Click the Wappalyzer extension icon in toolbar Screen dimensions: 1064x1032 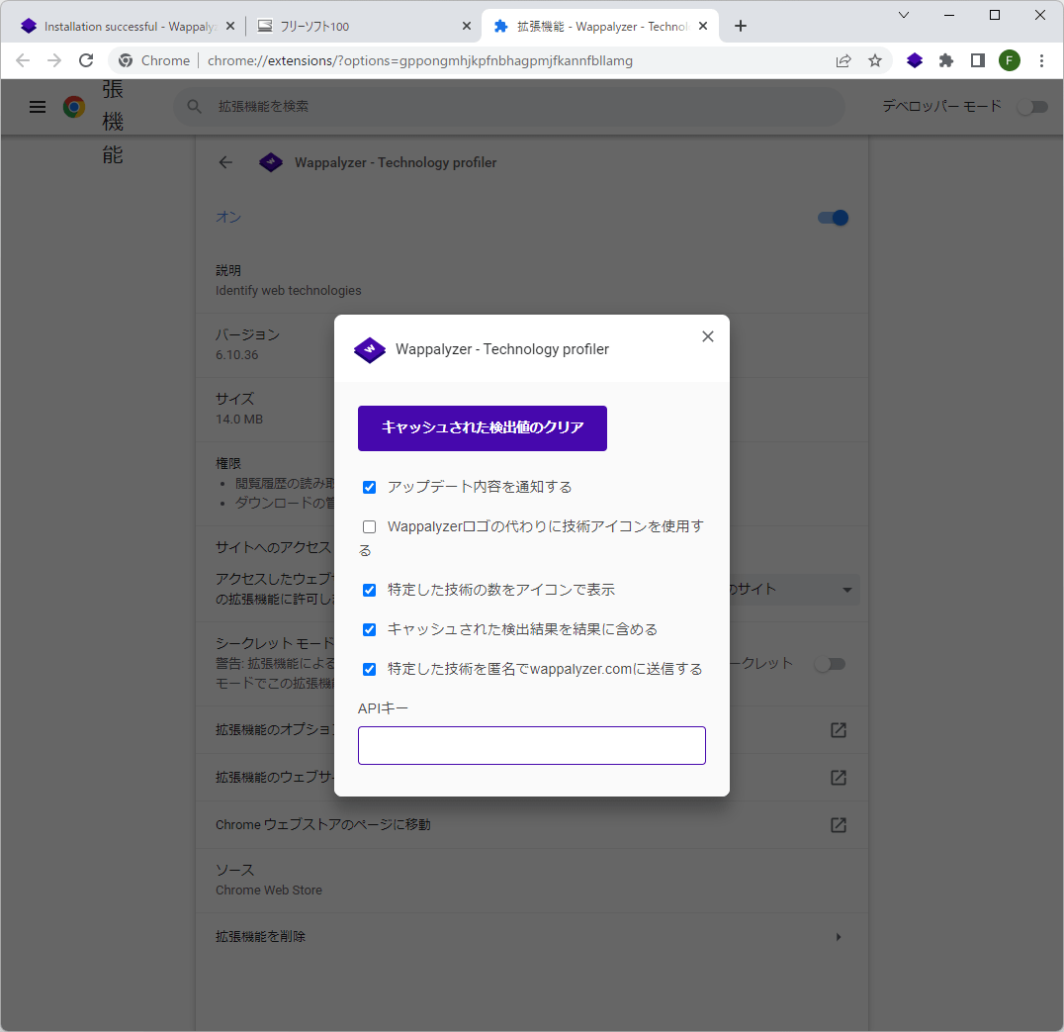pos(914,60)
